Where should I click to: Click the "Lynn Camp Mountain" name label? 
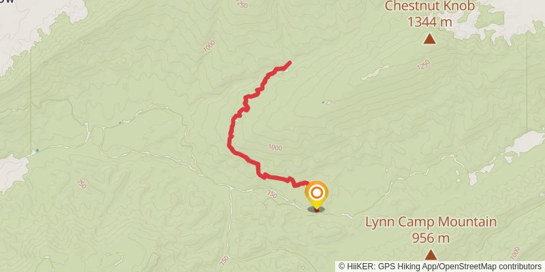(x=431, y=222)
